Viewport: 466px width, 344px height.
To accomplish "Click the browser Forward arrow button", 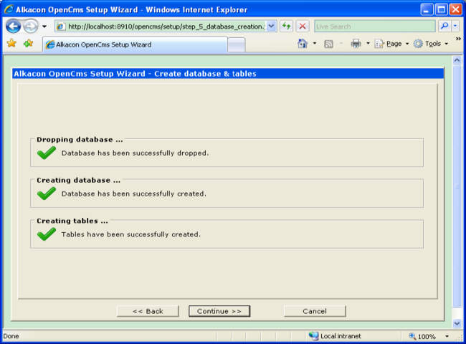I will (x=31, y=27).
